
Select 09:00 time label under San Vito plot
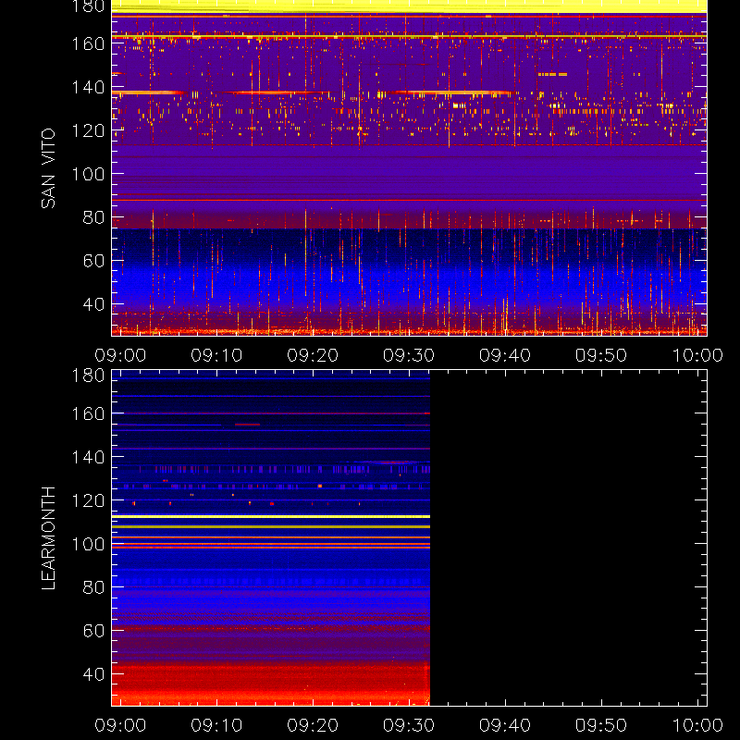tap(120, 355)
